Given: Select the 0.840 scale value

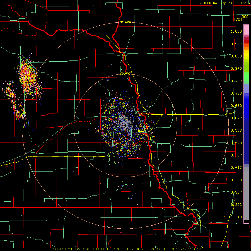Looking at the screenshot, I should click(x=236, y=69).
